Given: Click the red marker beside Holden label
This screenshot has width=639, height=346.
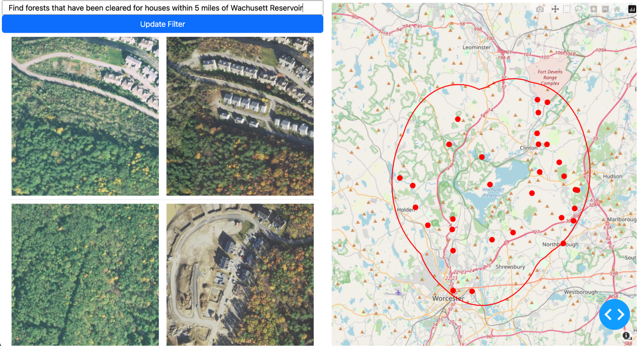Looking at the screenshot, I should point(415,207).
